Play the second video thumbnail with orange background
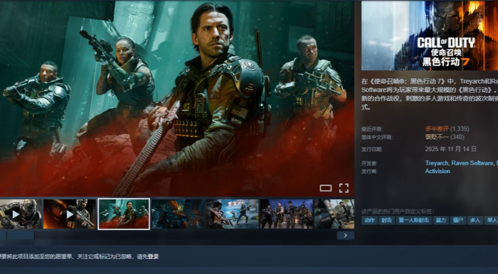Screen dimensions: 498x274 (70, 214)
